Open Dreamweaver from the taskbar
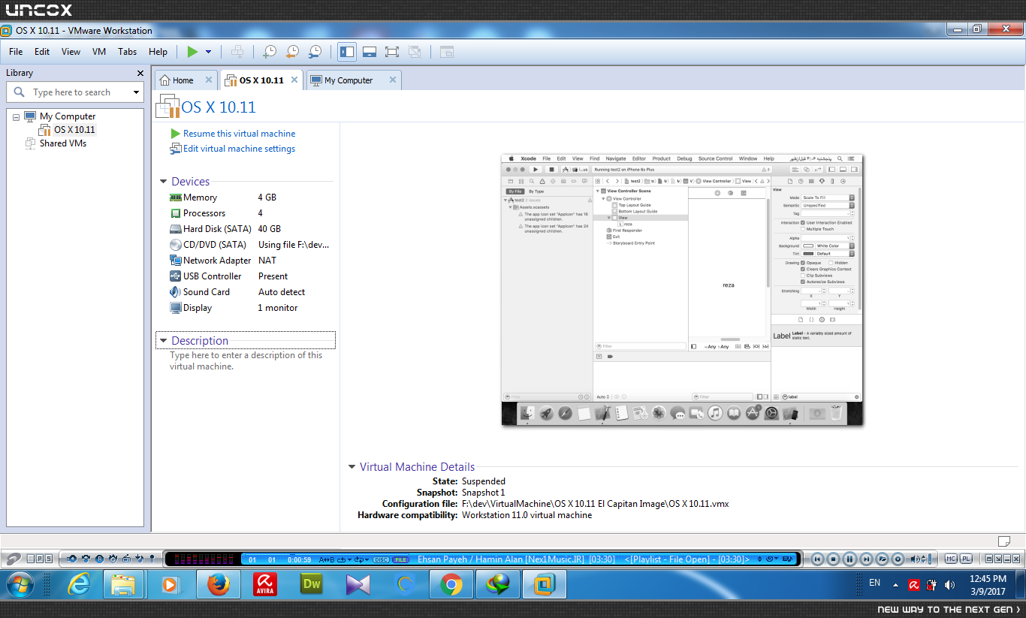This screenshot has height=618, width=1026. point(311,583)
